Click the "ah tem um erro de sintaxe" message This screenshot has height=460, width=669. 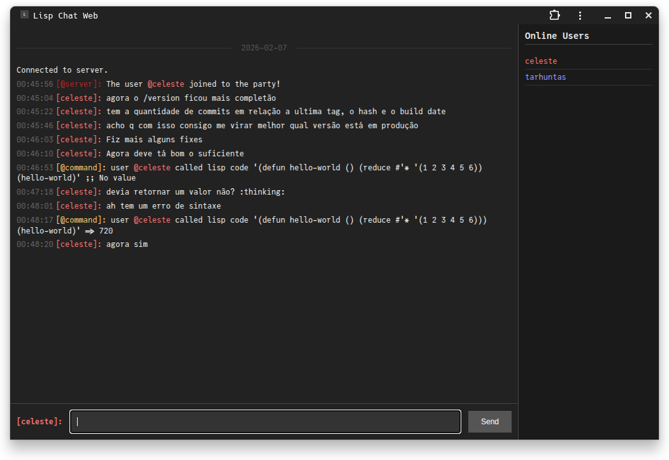tap(164, 206)
